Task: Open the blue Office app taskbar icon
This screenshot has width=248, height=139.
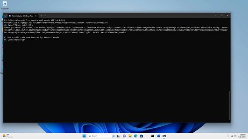Action: click(158, 136)
